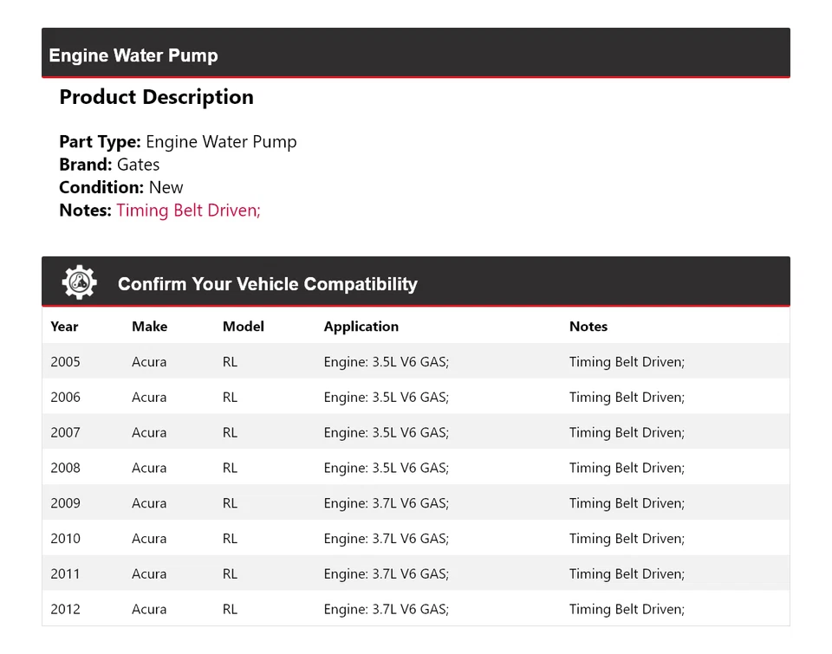Click the Application column header
The width and height of the screenshot is (832, 654).
click(361, 327)
